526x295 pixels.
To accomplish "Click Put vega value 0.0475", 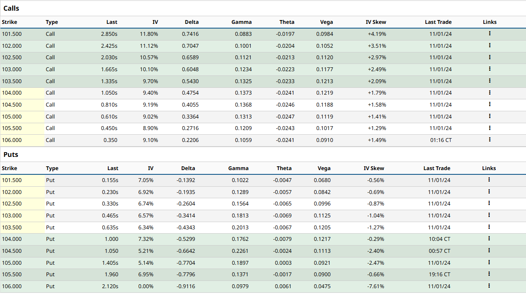I will (322, 286).
